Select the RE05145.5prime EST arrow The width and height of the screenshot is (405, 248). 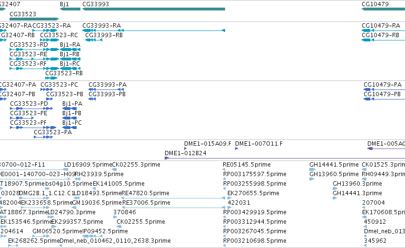tap(224, 169)
